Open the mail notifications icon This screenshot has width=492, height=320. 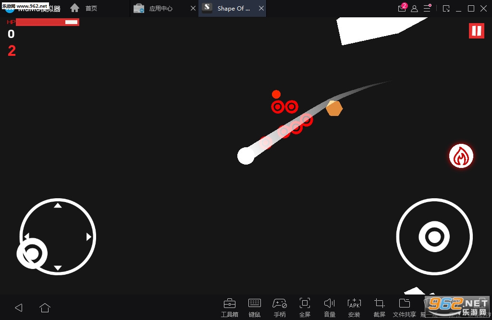tap(402, 8)
